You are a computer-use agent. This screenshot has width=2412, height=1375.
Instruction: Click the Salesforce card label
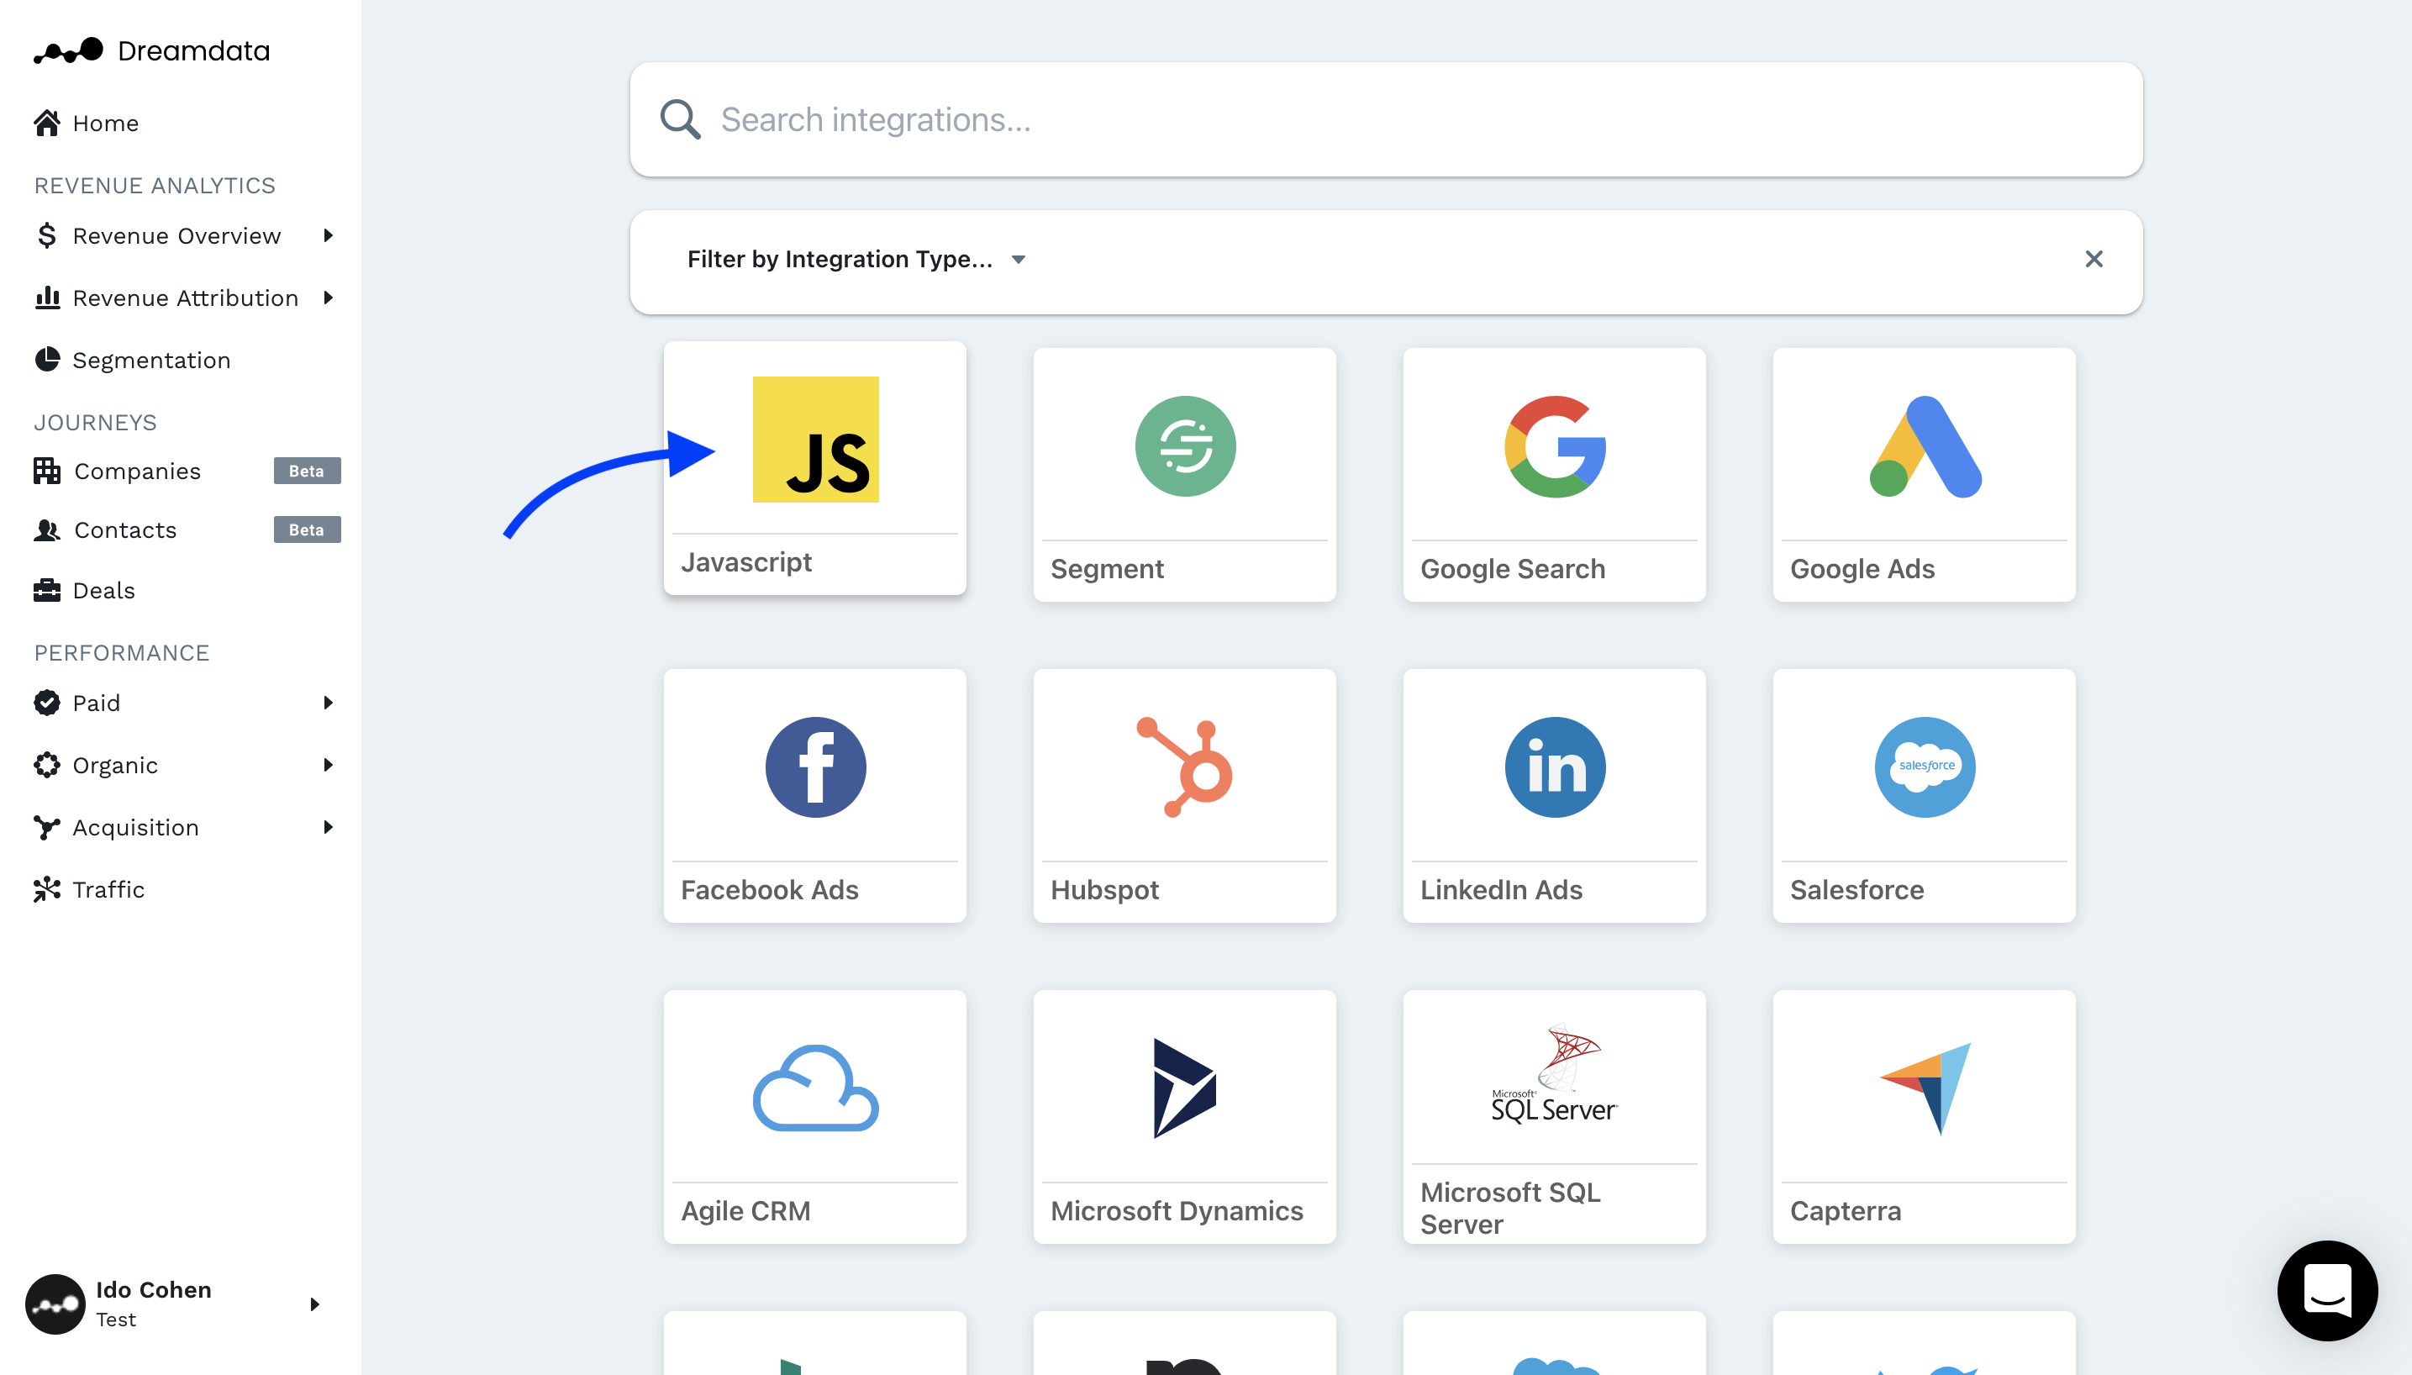pos(1856,889)
